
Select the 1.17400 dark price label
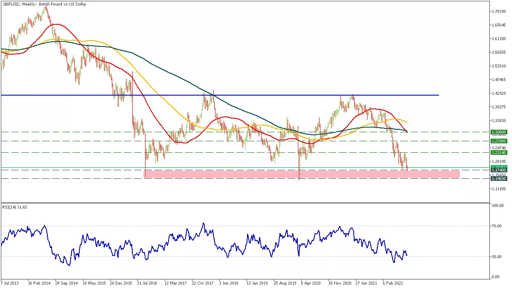click(498, 170)
